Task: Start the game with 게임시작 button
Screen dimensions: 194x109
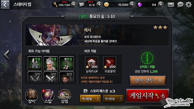Action: 147,96
